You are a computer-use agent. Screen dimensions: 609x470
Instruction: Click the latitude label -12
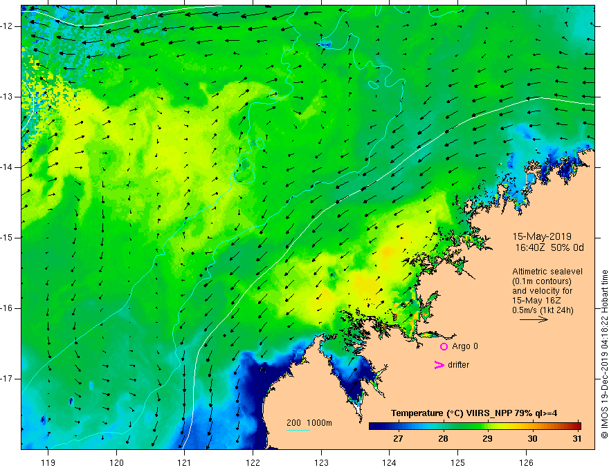7,26
